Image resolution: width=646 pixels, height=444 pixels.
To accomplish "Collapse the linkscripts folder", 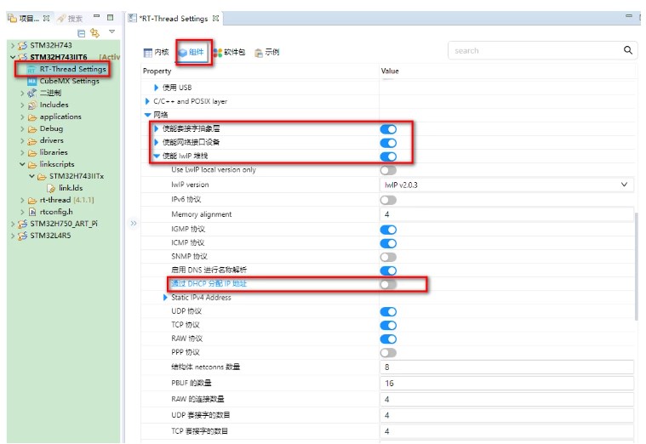I will click(x=22, y=164).
